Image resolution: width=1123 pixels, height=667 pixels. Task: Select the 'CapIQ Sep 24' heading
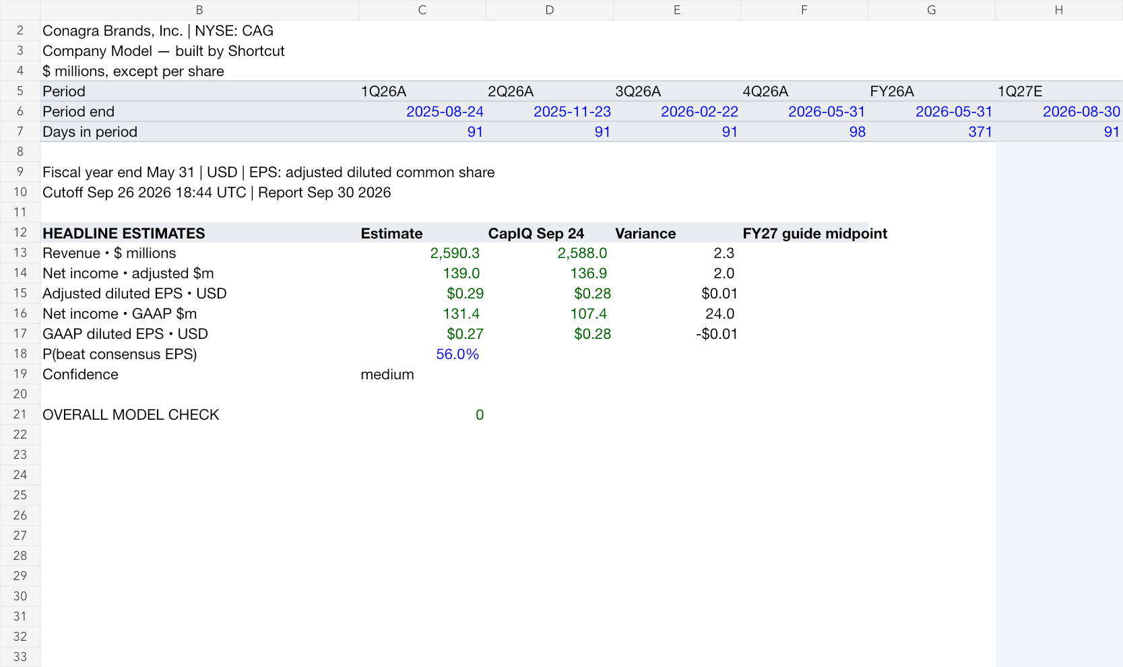pyautogui.click(x=550, y=233)
